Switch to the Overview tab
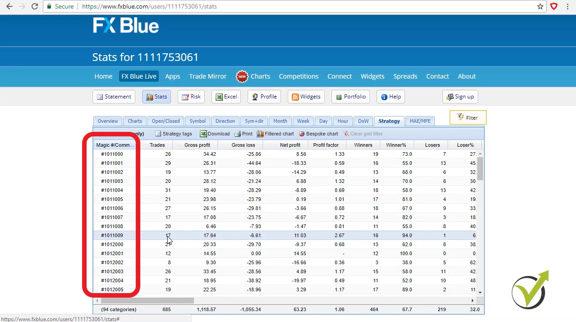The width and height of the screenshot is (576, 322). tap(107, 121)
